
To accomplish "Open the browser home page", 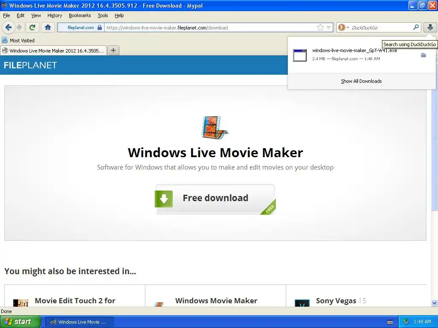I will point(48,27).
